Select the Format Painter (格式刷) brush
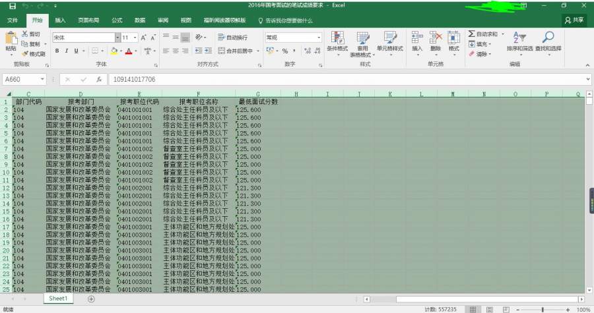 pyautogui.click(x=25, y=53)
